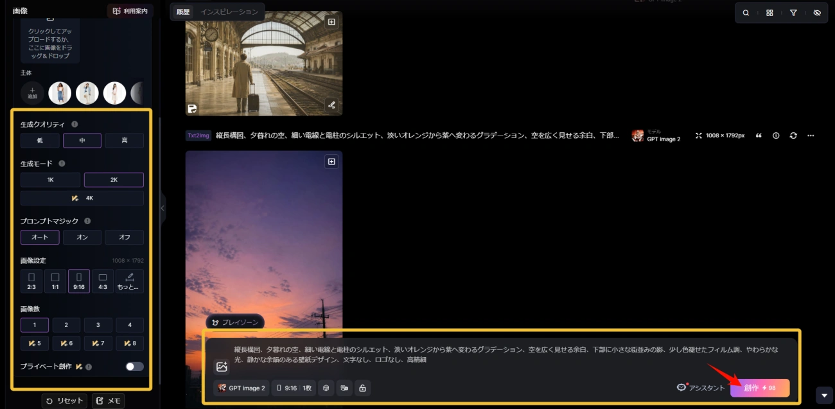
Task: Set generation quality to 高
Action: [125, 141]
